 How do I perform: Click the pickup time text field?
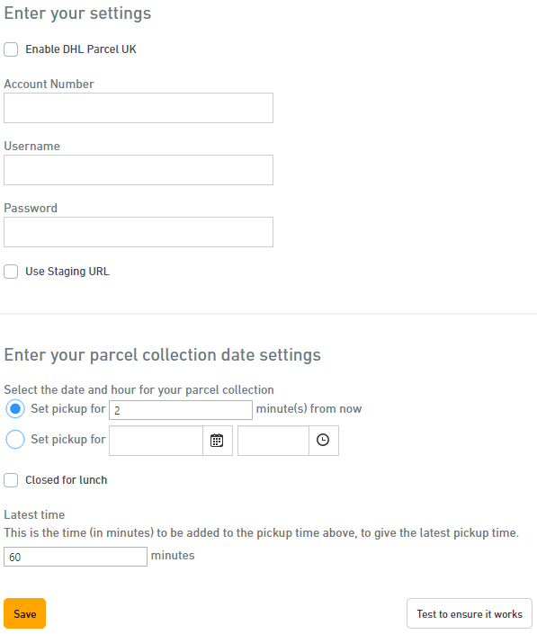[x=273, y=441]
